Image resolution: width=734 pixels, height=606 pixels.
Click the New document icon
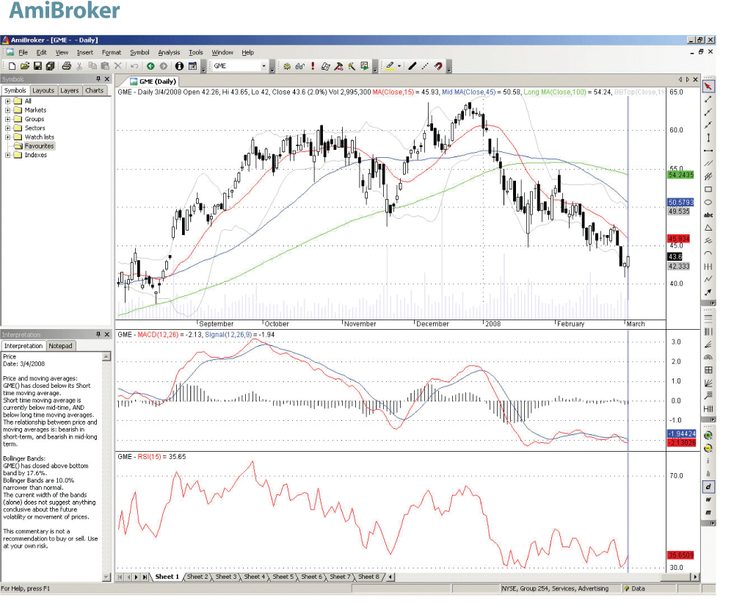pos(12,66)
